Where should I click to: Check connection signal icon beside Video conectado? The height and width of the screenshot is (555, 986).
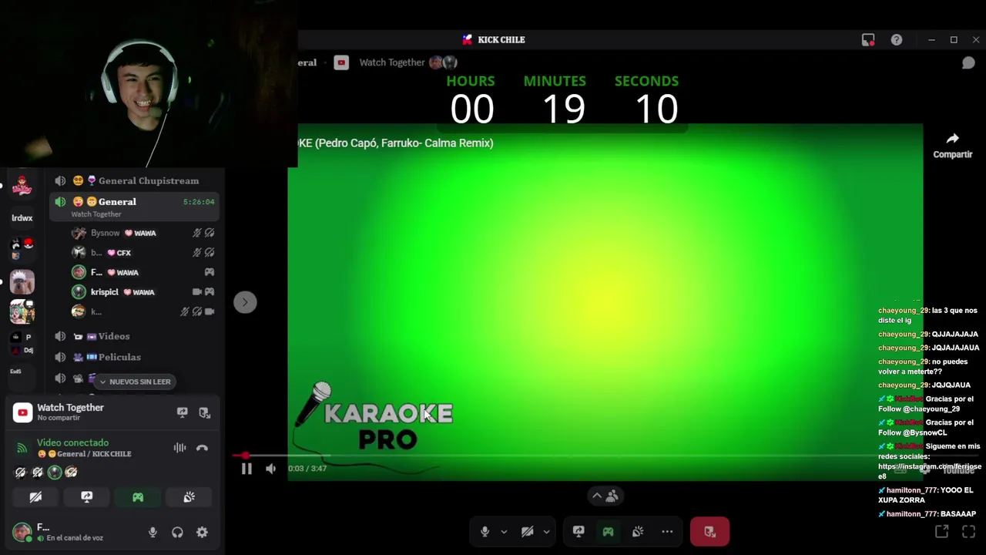pos(22,448)
